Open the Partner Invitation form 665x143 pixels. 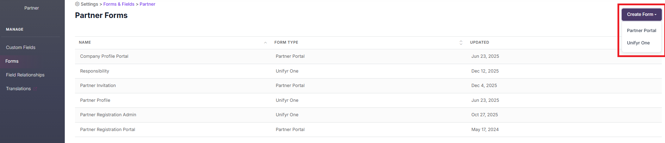coord(98,86)
